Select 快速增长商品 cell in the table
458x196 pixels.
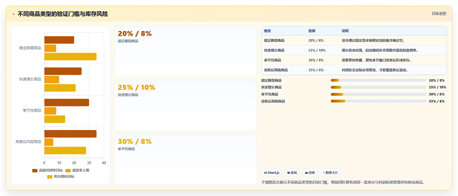274,50
